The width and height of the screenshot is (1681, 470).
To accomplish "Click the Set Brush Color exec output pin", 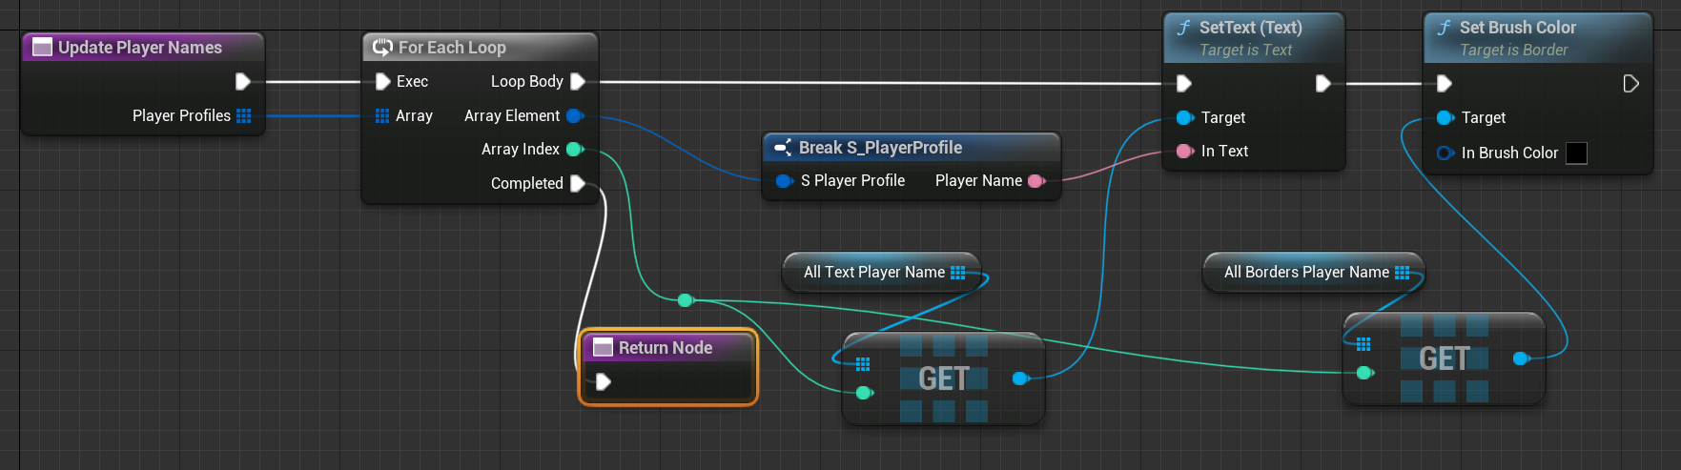I will (x=1630, y=84).
